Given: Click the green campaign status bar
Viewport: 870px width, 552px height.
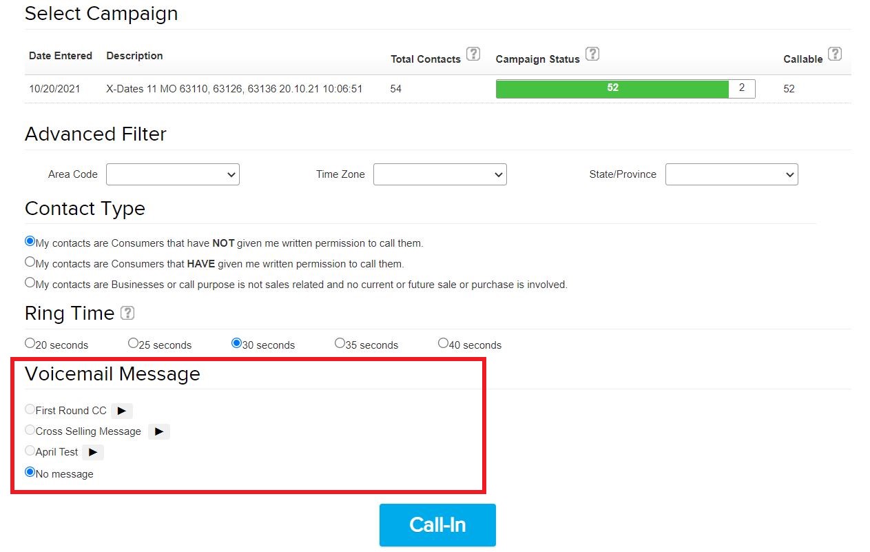Looking at the screenshot, I should [x=612, y=89].
